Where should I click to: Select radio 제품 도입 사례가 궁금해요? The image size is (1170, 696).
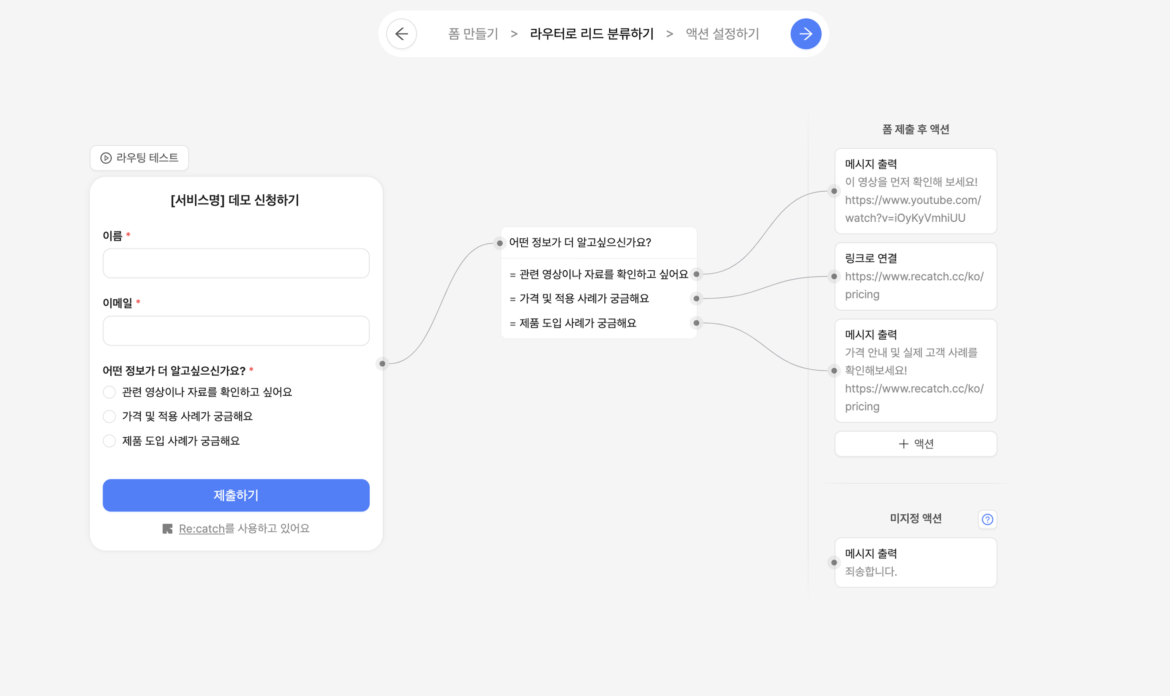click(109, 441)
